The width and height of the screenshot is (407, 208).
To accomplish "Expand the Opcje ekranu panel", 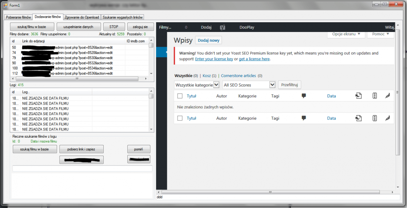I will 346,34.
